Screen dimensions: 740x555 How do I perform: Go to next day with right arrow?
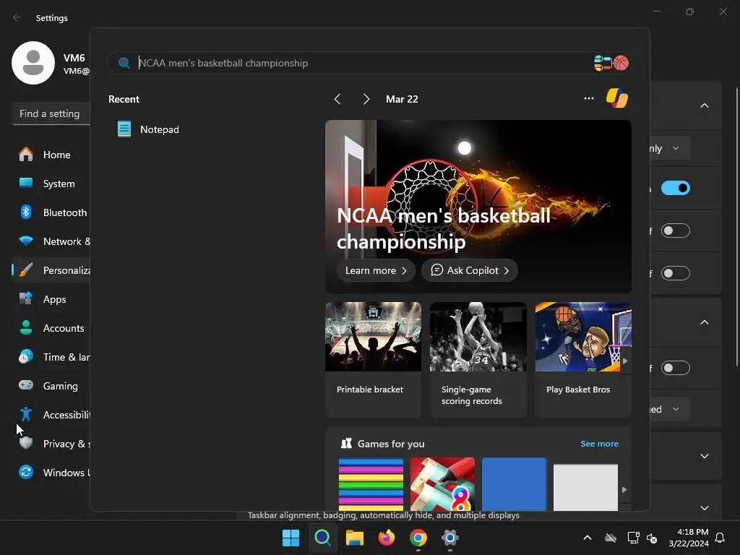click(366, 99)
